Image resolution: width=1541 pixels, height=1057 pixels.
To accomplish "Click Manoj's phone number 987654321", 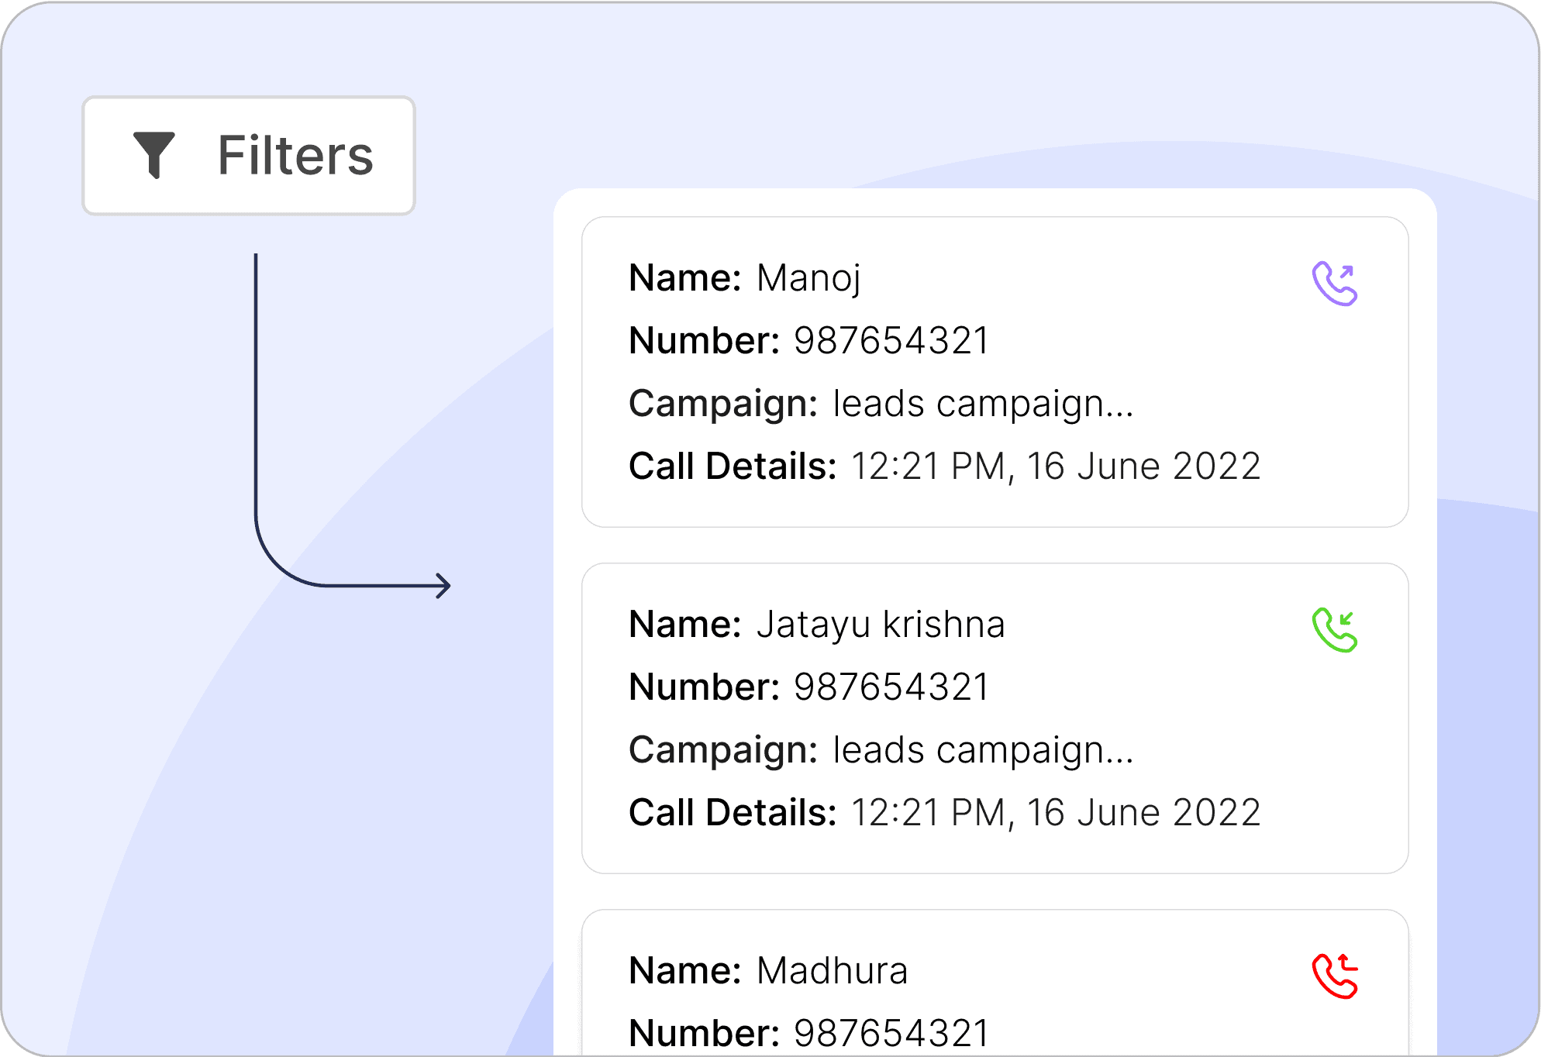I will [891, 341].
